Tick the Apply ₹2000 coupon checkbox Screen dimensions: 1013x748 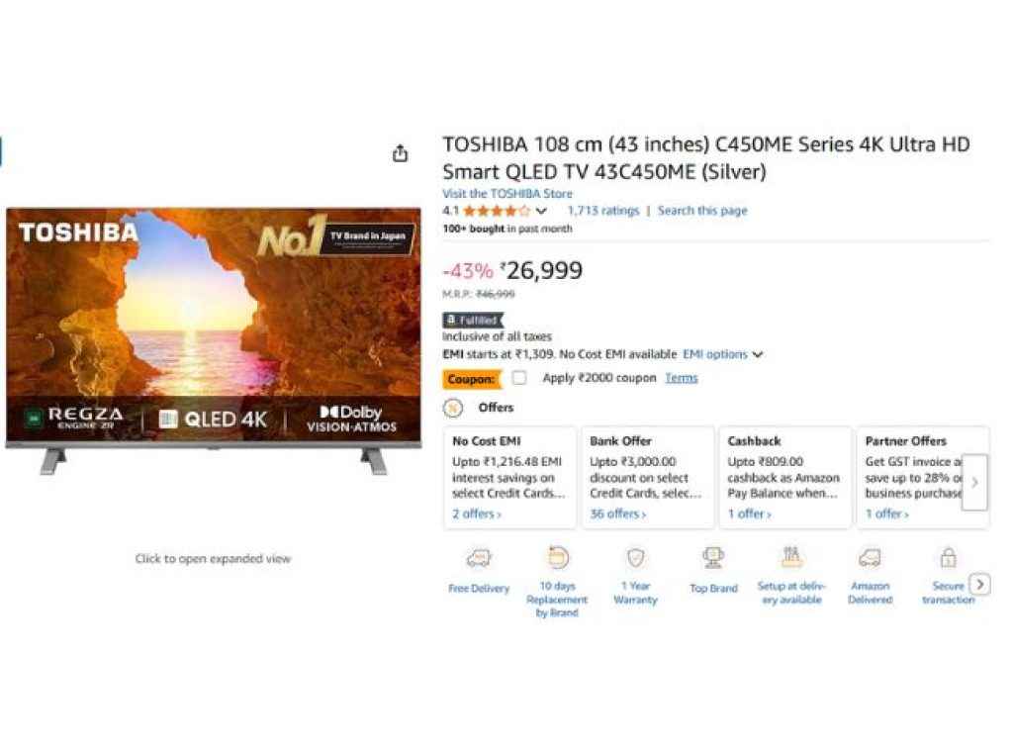pos(519,378)
